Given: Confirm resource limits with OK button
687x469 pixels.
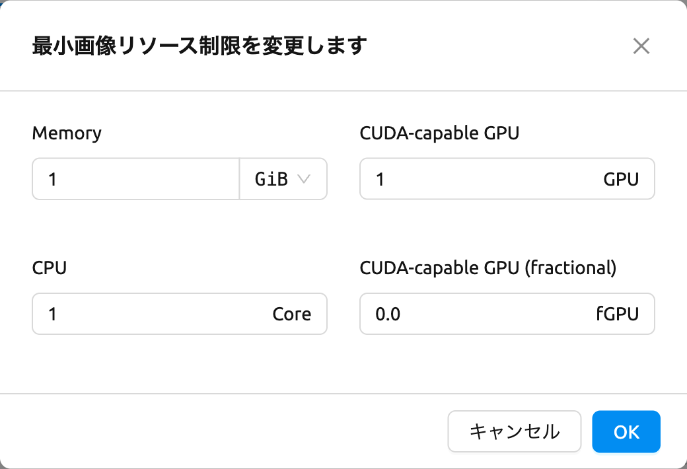Looking at the screenshot, I should pos(626,432).
